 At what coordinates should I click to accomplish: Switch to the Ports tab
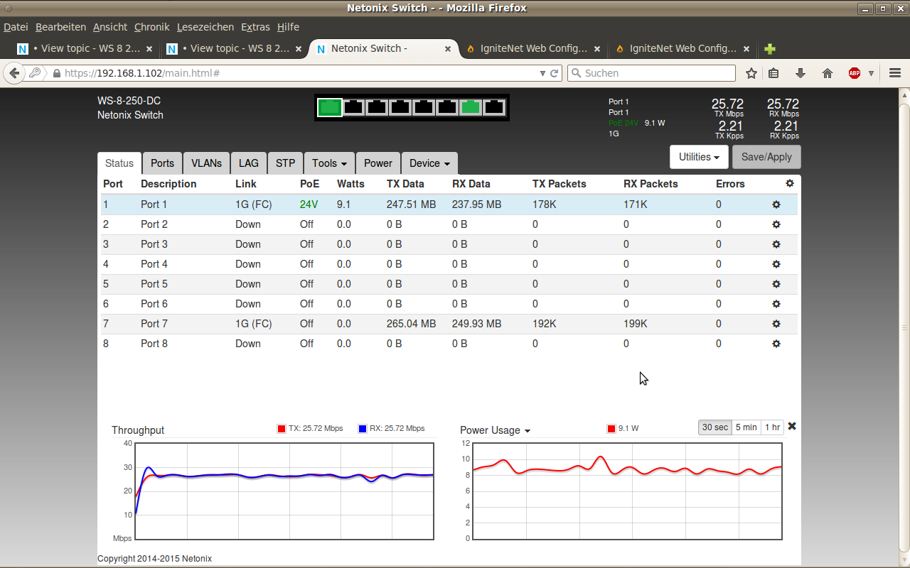(x=162, y=163)
